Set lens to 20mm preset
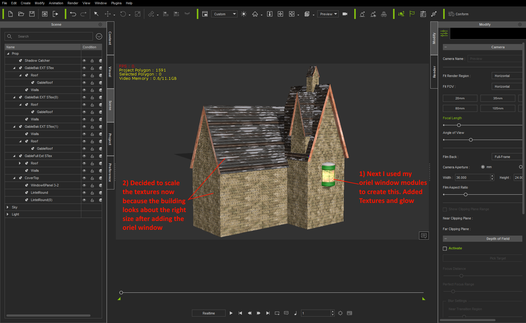This screenshot has width=526, height=323. (x=460, y=98)
